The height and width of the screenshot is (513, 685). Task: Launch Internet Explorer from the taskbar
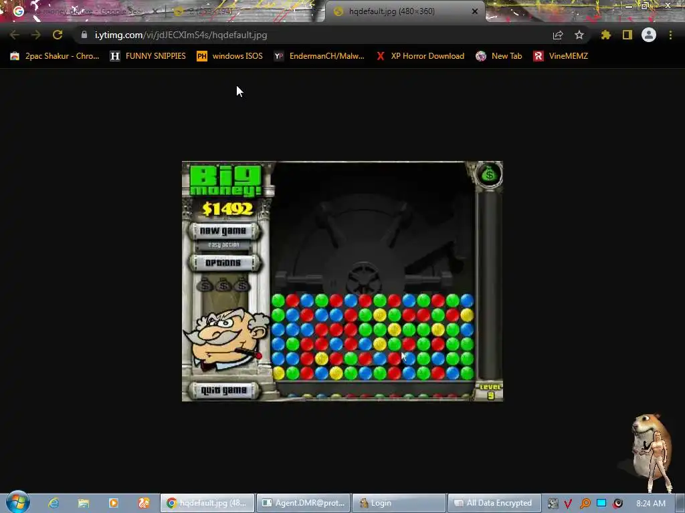click(54, 503)
